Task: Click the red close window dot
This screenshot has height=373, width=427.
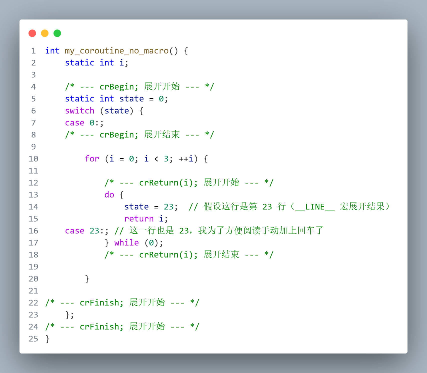Action: point(32,33)
